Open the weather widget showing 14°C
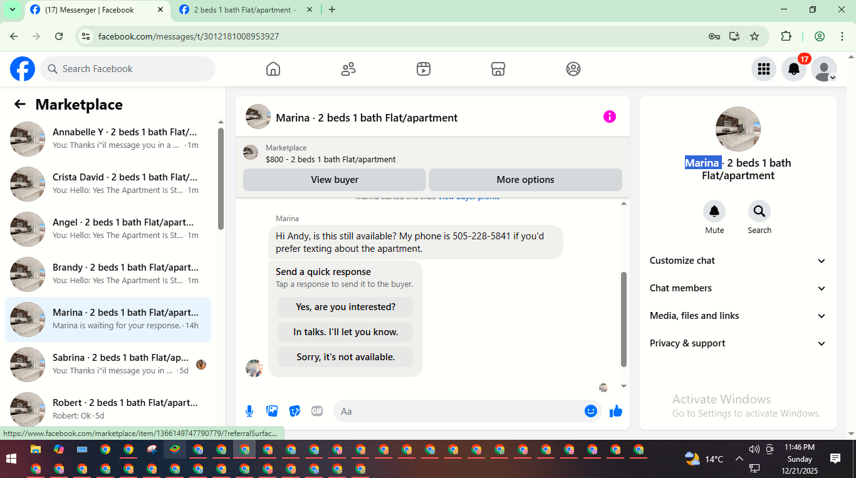The width and height of the screenshot is (856, 478). pyautogui.click(x=704, y=459)
